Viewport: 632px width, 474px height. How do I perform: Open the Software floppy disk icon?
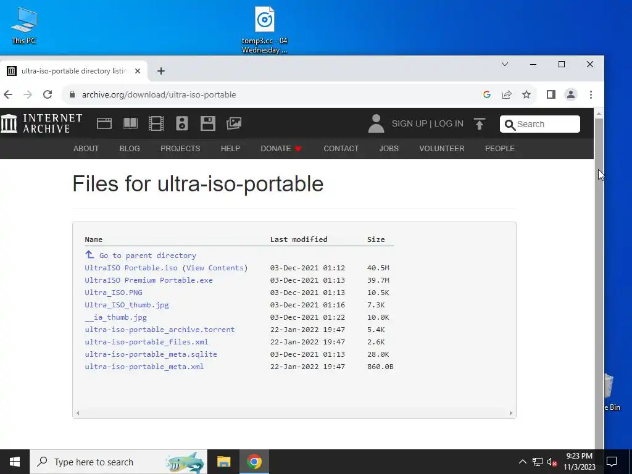(x=208, y=123)
